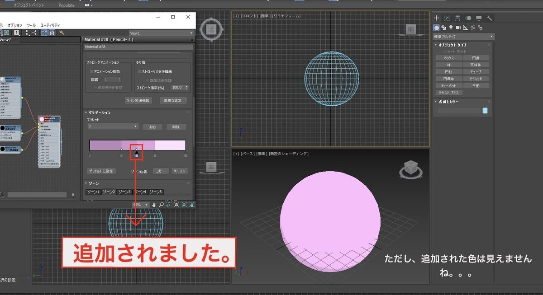543x295 pixels.
Task: Select the Systems gears icon
Action: point(480,28)
